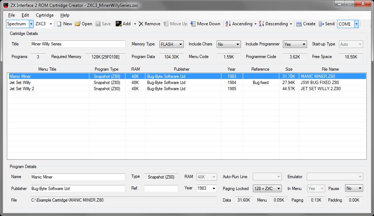
Task: Click the Publisher column header
Action: tap(182, 69)
